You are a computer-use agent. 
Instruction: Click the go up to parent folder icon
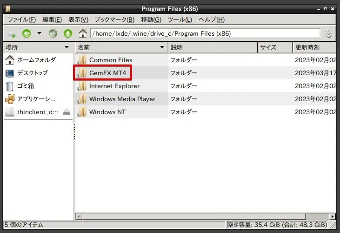point(68,33)
